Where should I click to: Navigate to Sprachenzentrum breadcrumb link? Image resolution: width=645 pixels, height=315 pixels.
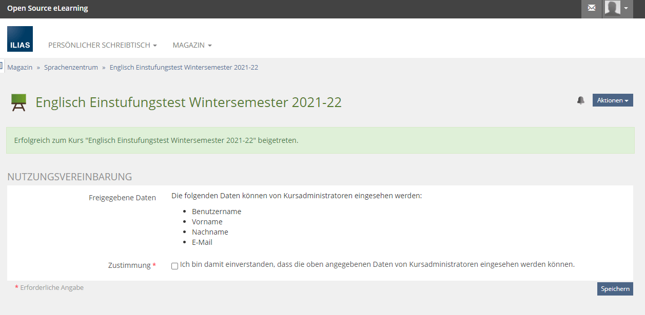point(71,68)
